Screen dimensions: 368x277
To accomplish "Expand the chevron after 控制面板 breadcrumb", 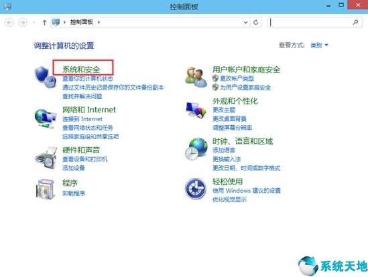I will (99, 22).
